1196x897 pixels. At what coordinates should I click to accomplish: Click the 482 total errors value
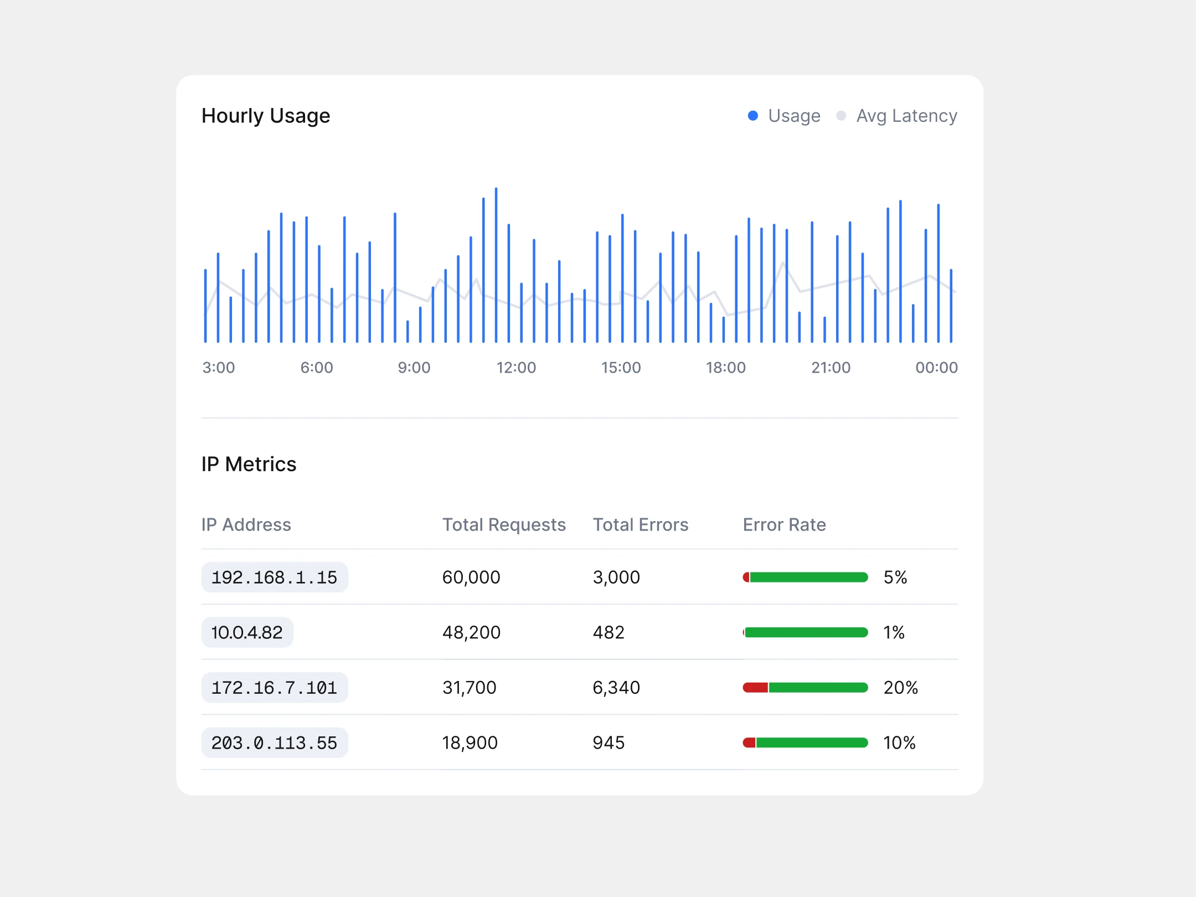(609, 632)
